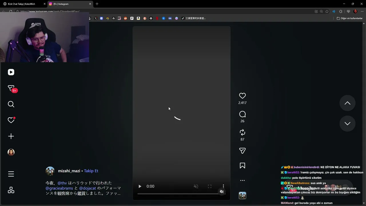Share the reel with the paper plane icon
This screenshot has width=366, height=206.
click(x=242, y=151)
